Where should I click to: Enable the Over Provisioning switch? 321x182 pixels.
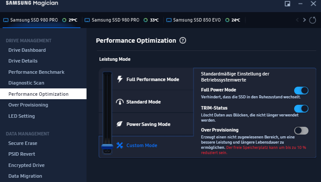(x=301, y=131)
